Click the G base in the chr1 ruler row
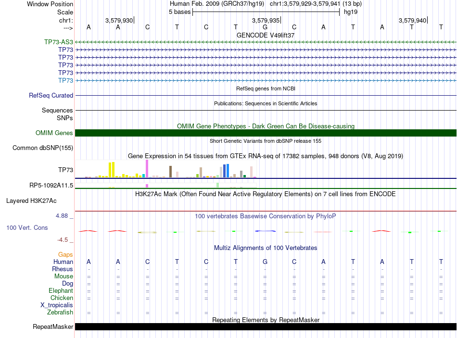This screenshot has width=457, height=338. (x=265, y=27)
